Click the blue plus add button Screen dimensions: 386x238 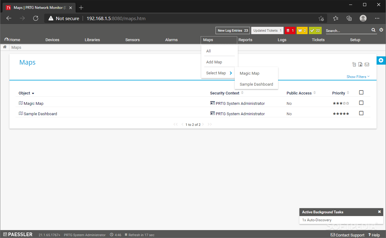tap(381, 60)
